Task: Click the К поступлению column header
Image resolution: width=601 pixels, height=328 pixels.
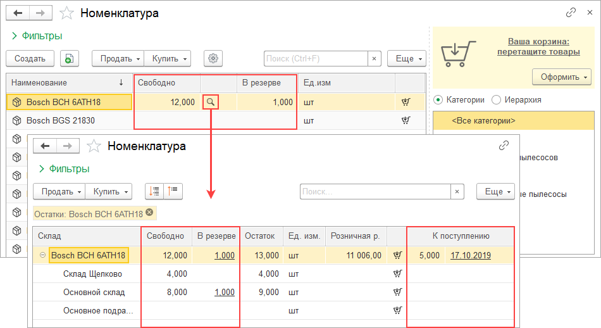Action: 461,236
